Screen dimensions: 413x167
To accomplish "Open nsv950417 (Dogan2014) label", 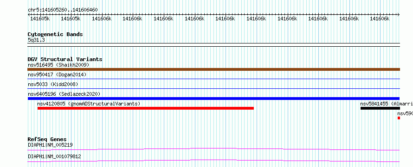I will pyautogui.click(x=57, y=74).
